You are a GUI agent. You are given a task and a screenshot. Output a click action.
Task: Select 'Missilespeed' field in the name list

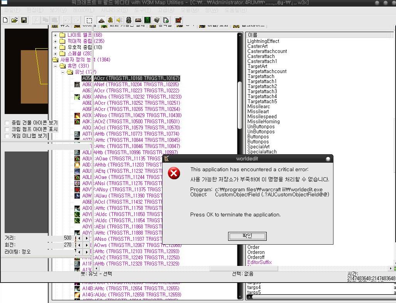262,117
